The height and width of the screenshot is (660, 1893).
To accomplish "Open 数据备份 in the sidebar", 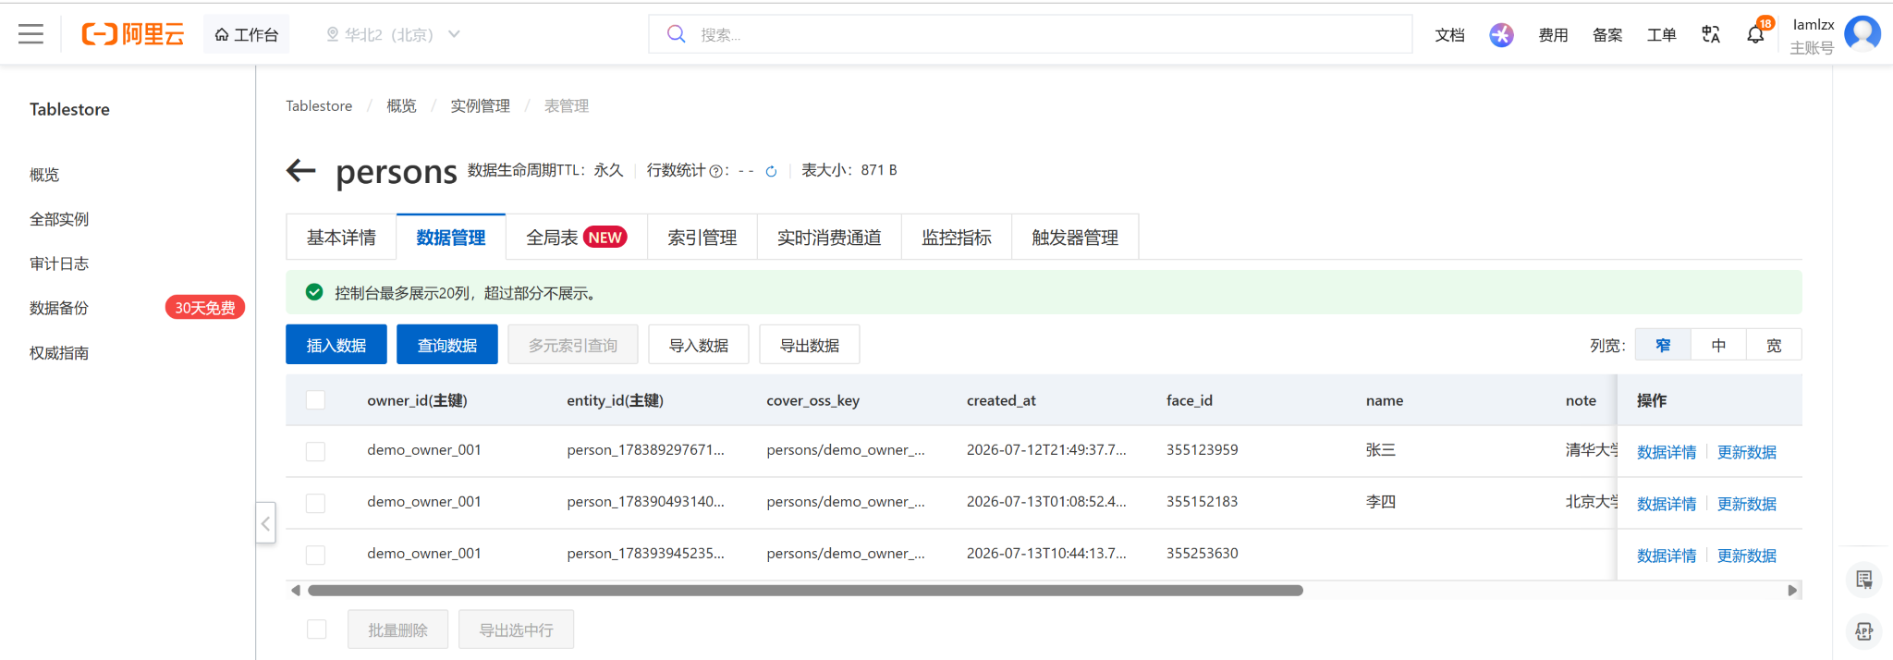I will pyautogui.click(x=59, y=308).
